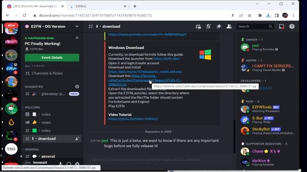This screenshot has height=172, width=307.
Task: Open YouTube watch link at top
Action: tap(147, 34)
